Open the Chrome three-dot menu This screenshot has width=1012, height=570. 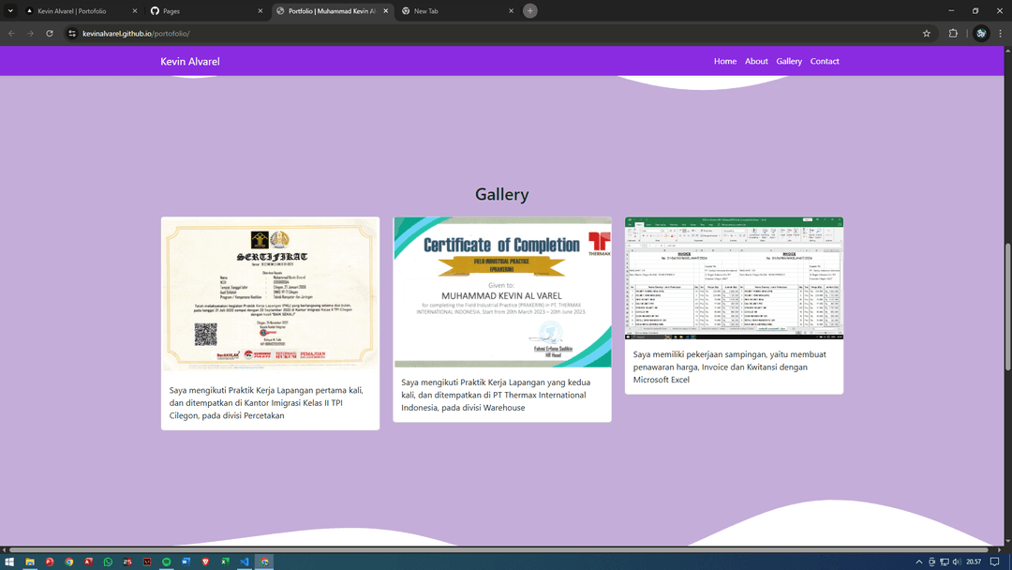[1000, 33]
